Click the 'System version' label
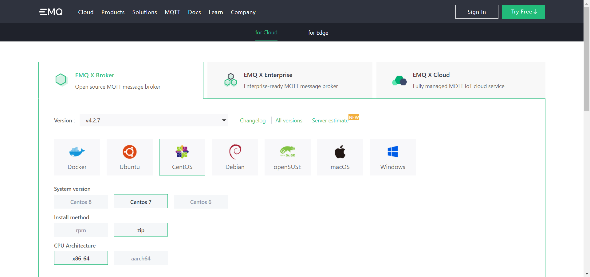Viewport: 590px width, 277px height. 72,189
